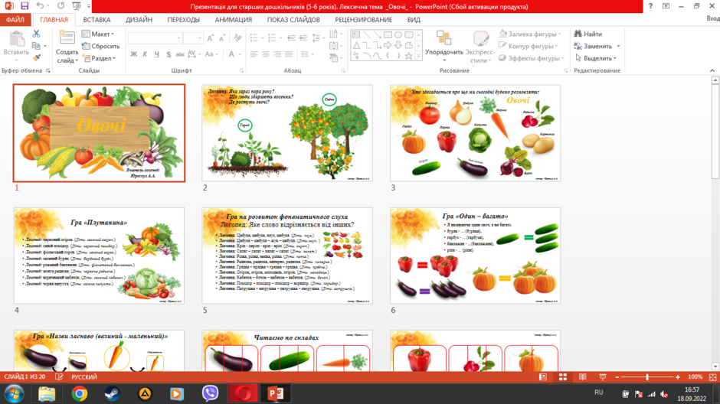
Task: Open Google Chrome from the taskbar
Action: pos(80,393)
